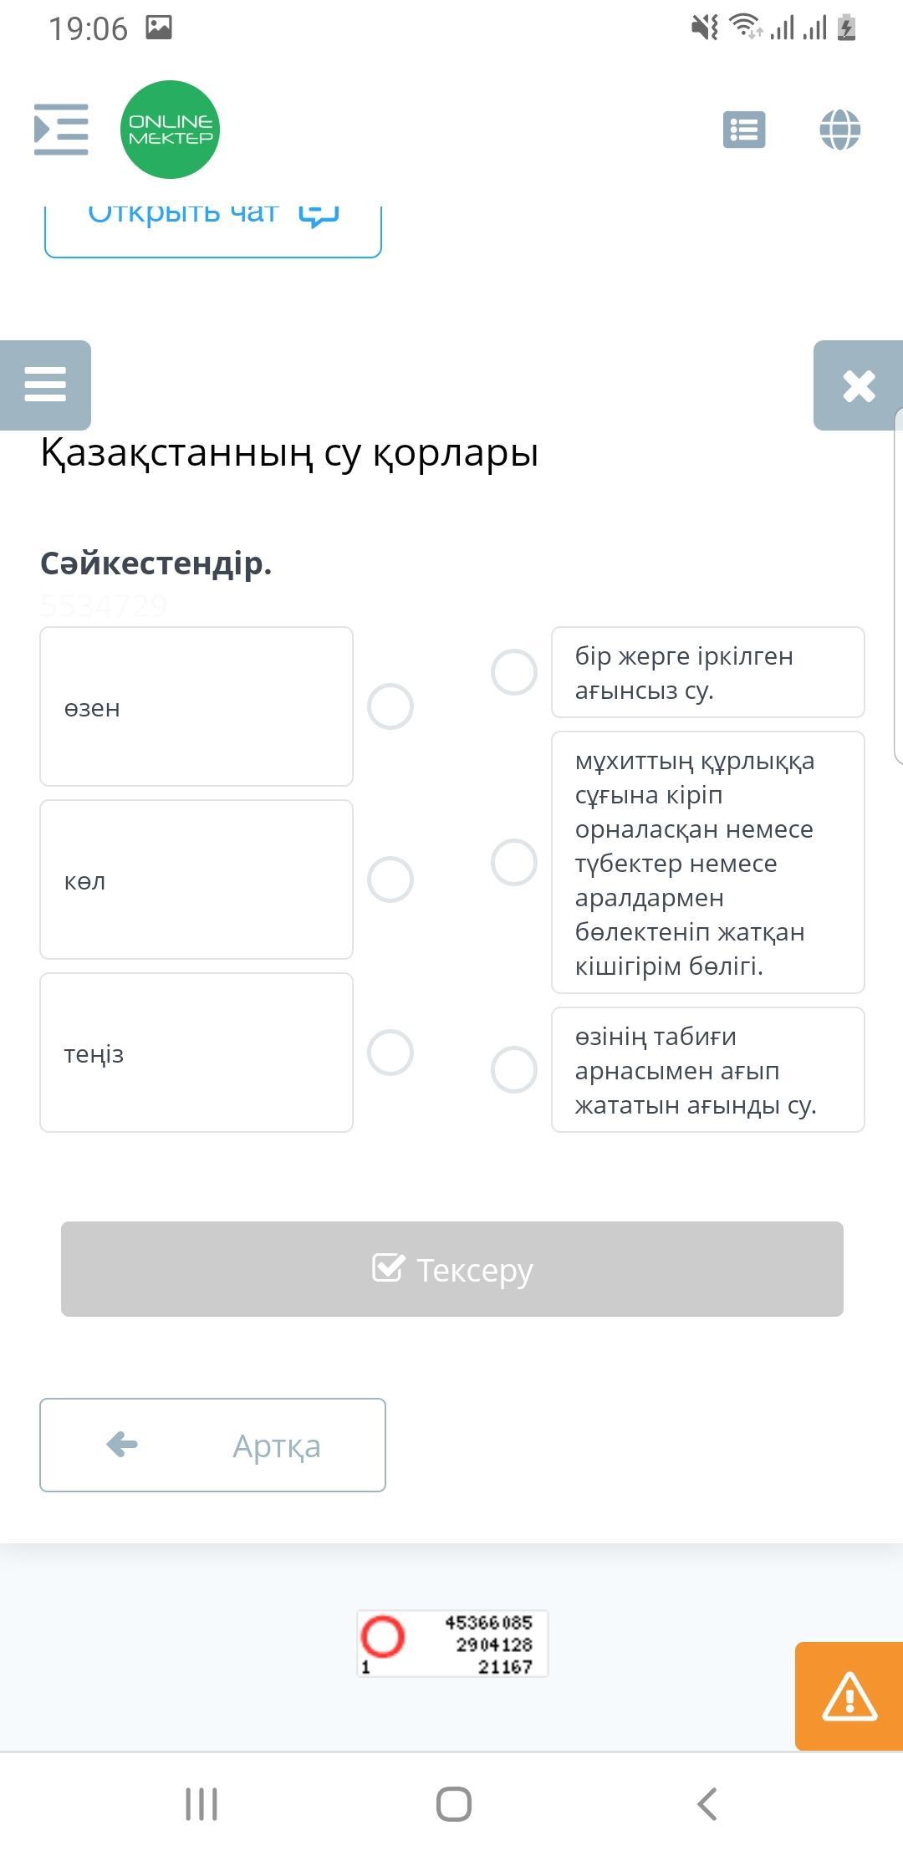The width and height of the screenshot is (903, 1856).
Task: Open the lesson list icon
Action: pyautogui.click(x=744, y=130)
